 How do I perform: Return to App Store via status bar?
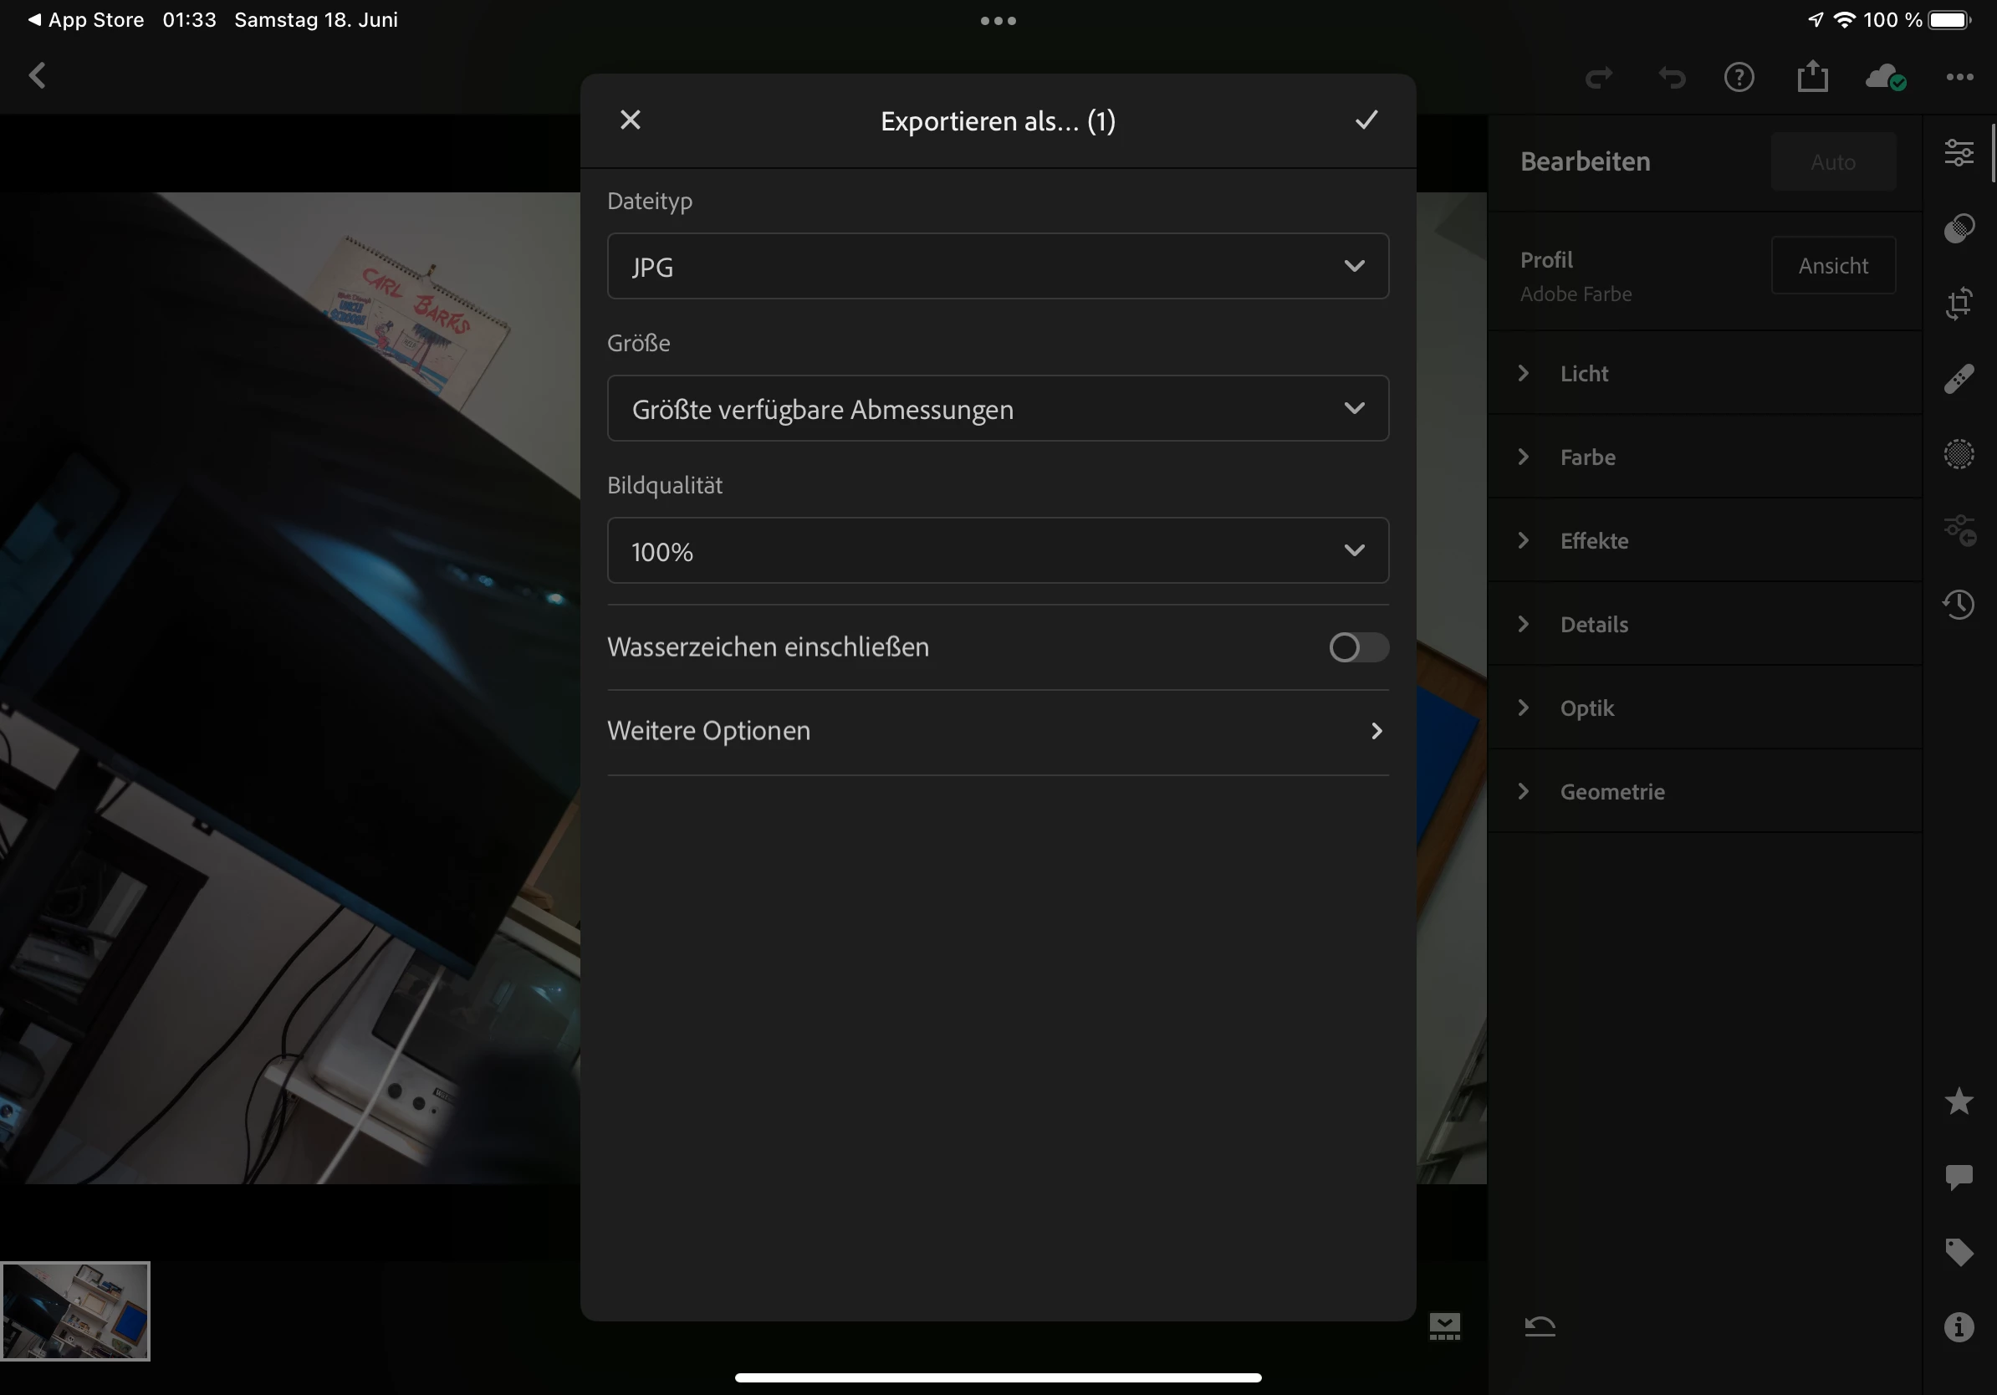click(x=85, y=19)
